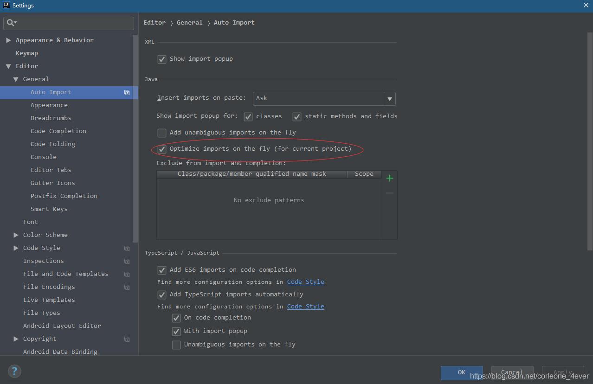
Task: Expand the Color Scheme node
Action: pos(16,235)
